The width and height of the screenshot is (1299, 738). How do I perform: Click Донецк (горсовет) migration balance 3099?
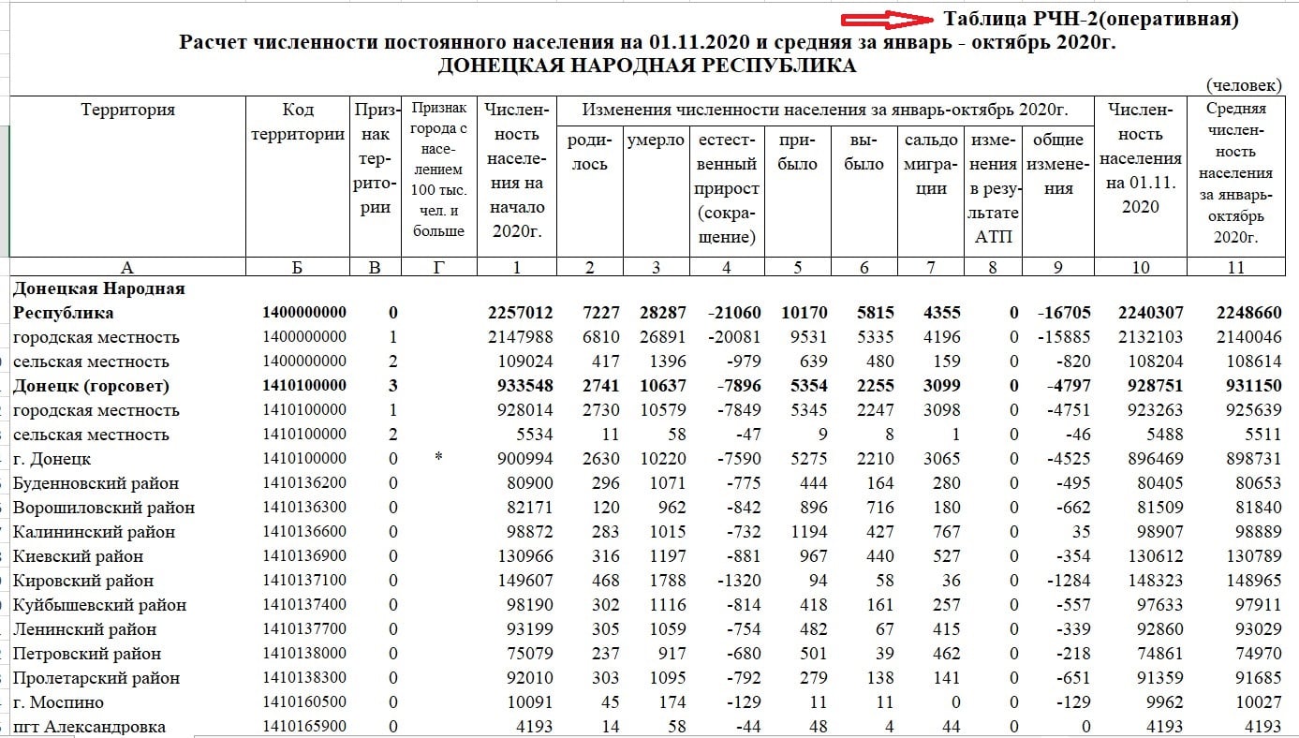(941, 386)
